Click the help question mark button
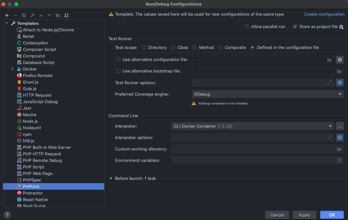 [7, 215]
